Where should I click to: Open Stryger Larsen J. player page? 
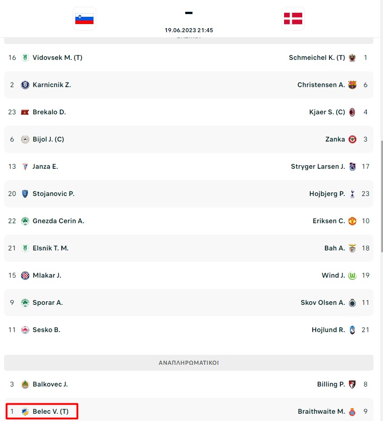(x=318, y=166)
